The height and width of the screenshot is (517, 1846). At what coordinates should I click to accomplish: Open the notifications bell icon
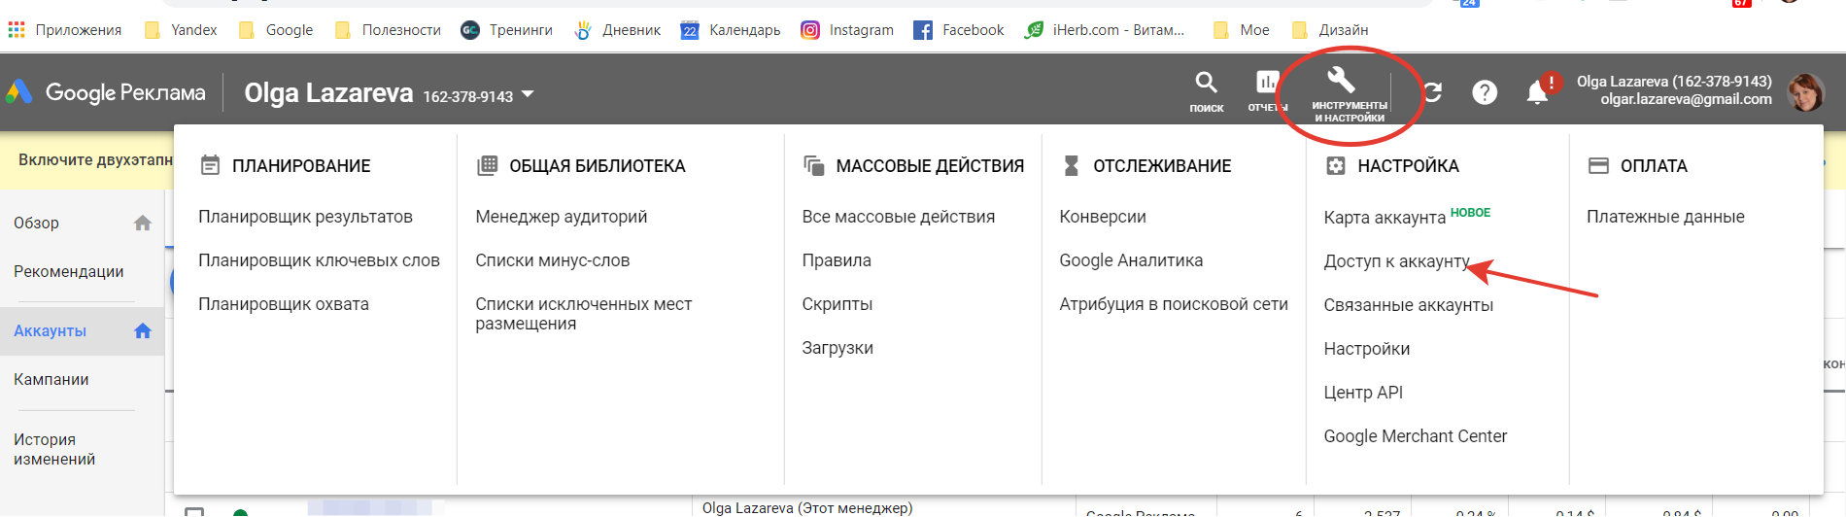tap(1537, 92)
